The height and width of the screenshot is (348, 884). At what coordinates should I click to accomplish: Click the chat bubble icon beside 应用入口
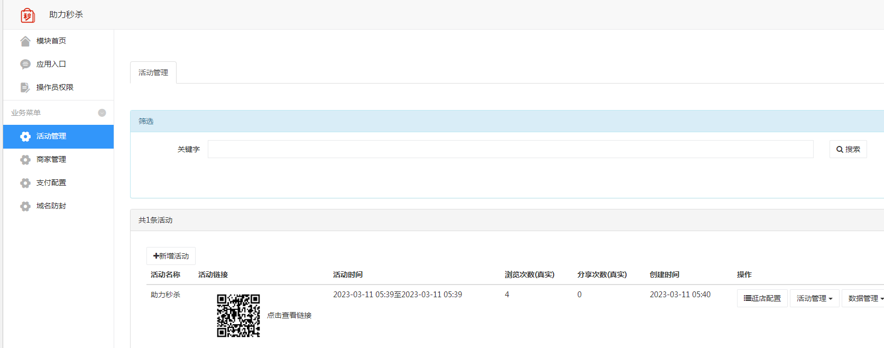(x=25, y=65)
